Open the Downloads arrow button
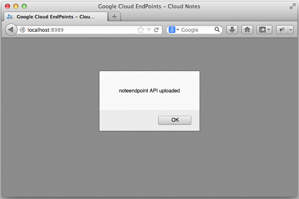 [x=232, y=30]
